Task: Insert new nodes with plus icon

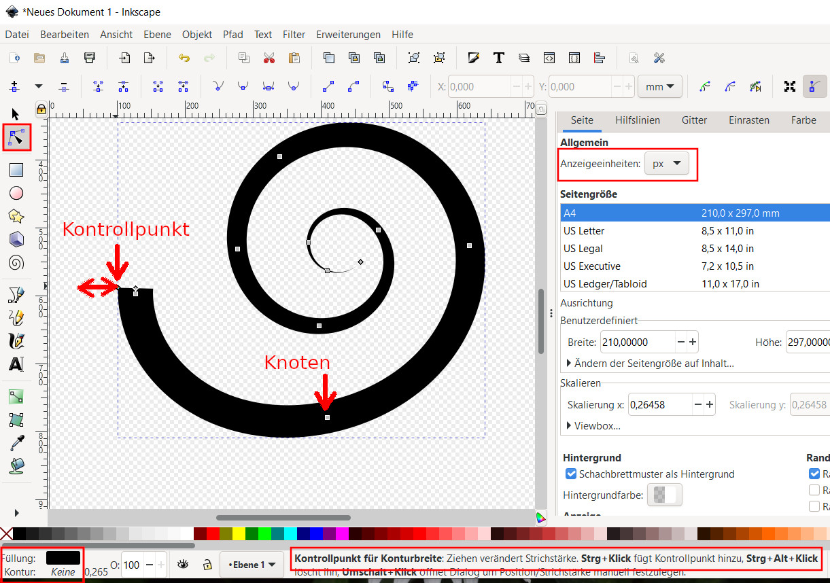Action: (x=14, y=86)
